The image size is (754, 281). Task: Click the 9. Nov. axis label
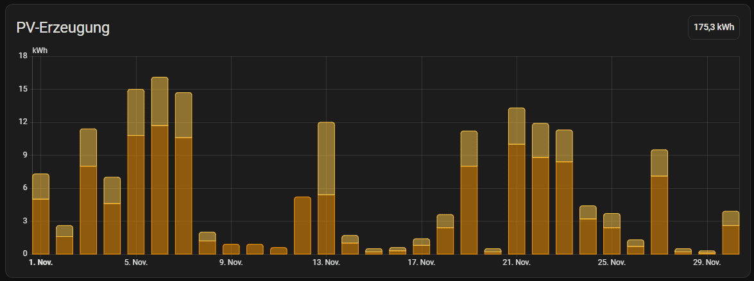click(231, 263)
